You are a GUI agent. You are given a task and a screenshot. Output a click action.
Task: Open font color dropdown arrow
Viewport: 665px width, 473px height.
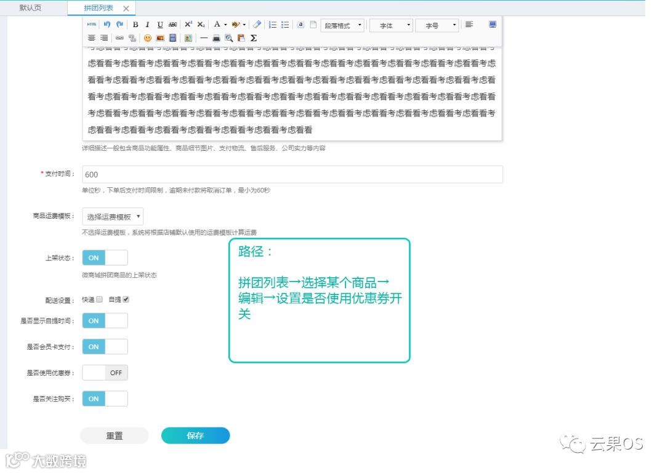(x=225, y=25)
